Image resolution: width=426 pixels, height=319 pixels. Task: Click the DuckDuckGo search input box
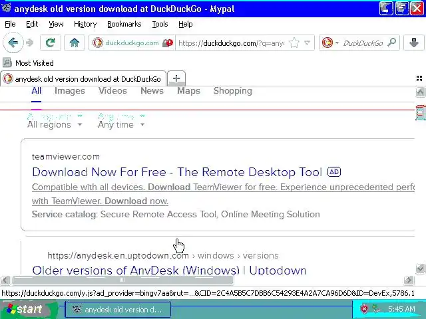coord(363,43)
